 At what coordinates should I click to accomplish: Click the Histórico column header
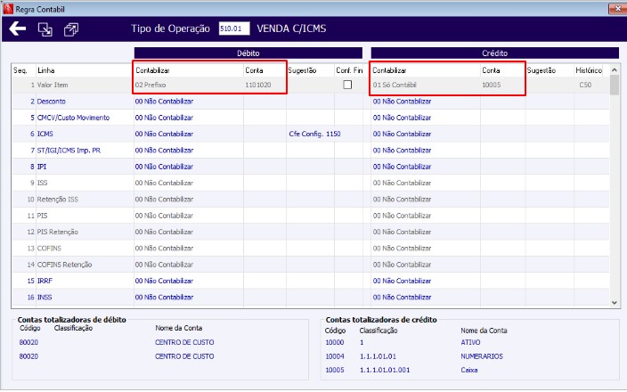(x=589, y=70)
